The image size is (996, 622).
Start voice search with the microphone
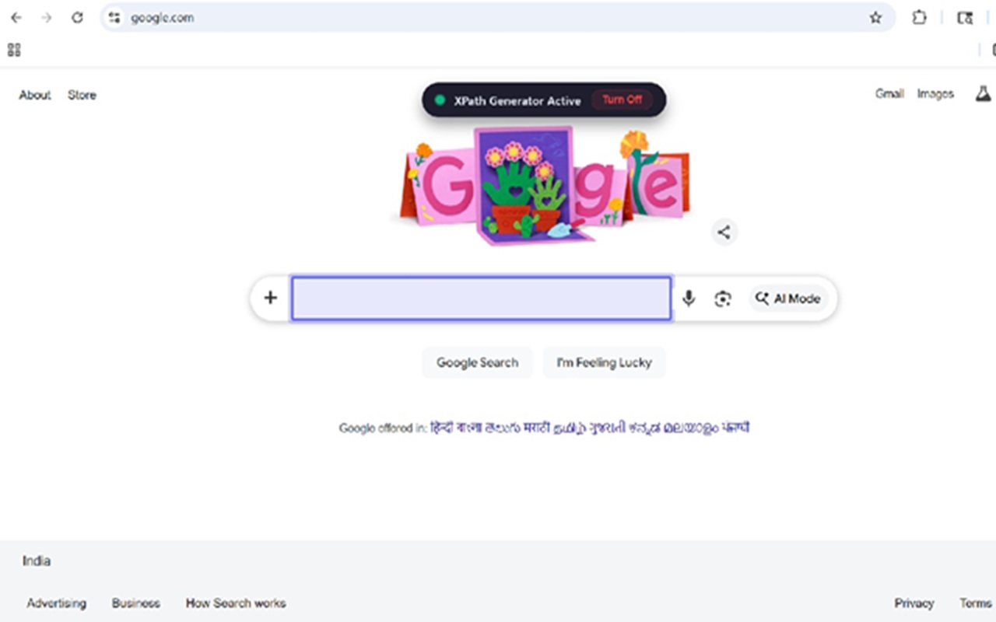coord(689,299)
